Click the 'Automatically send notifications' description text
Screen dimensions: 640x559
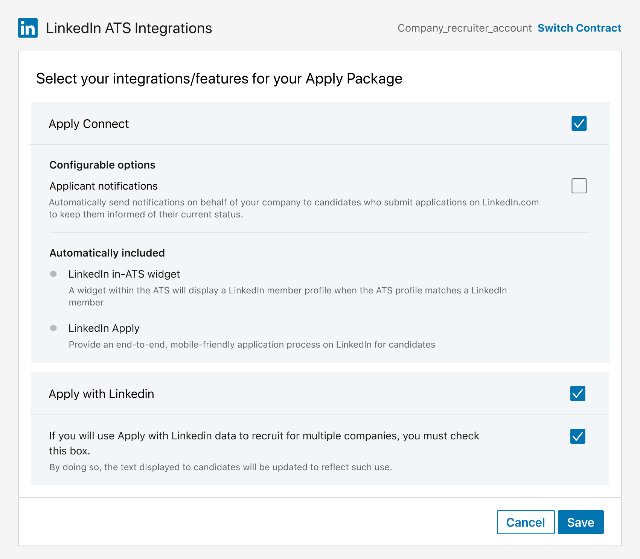[x=294, y=208]
